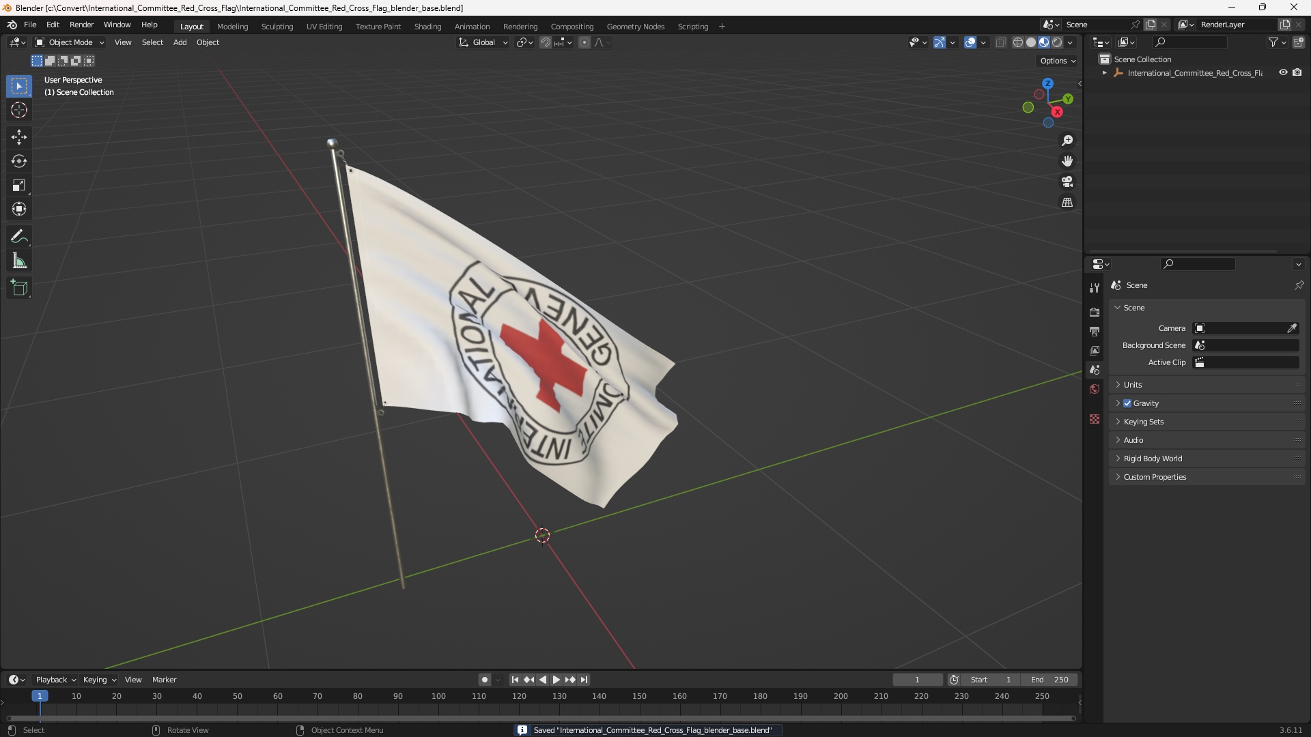Open the Render properties tab
Viewport: 1311px width, 737px height.
[1095, 312]
